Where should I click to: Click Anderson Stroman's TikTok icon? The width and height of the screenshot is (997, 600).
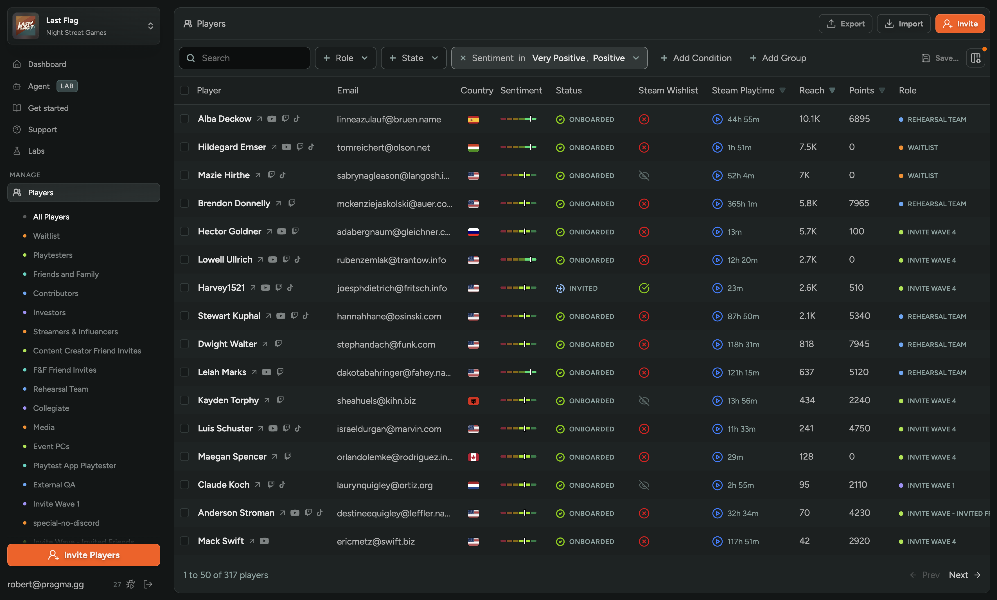point(320,513)
